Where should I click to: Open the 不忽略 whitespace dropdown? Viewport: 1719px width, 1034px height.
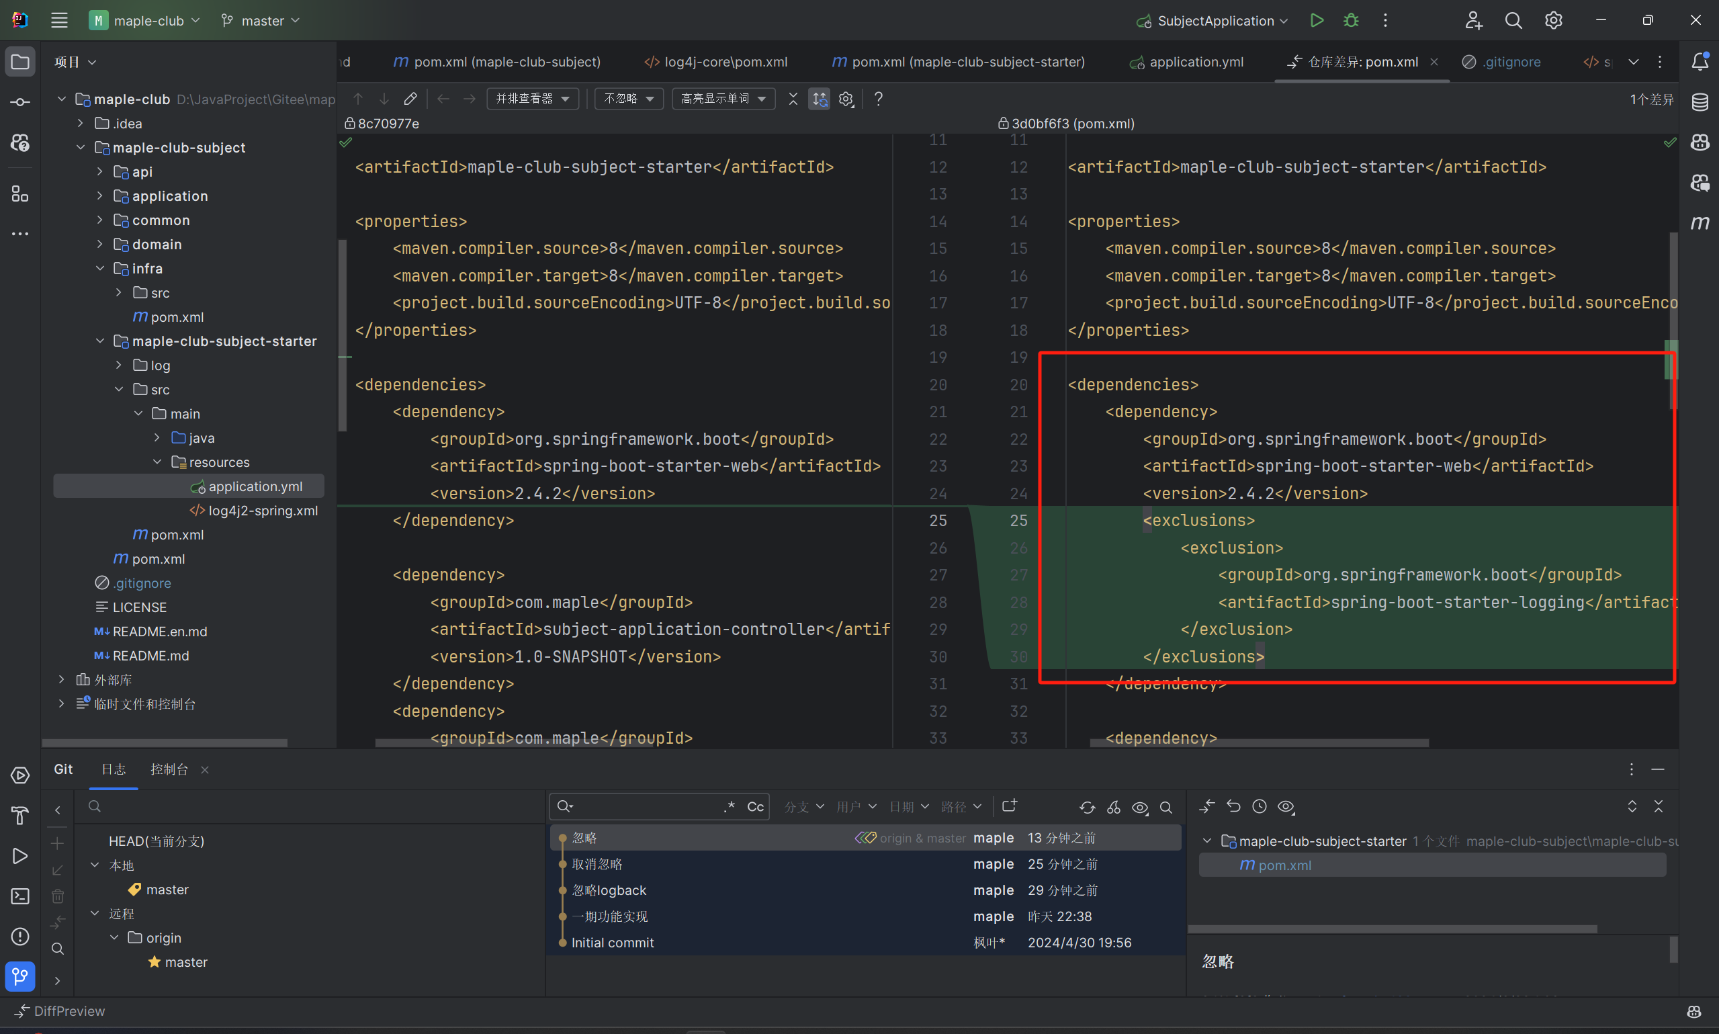(x=629, y=99)
